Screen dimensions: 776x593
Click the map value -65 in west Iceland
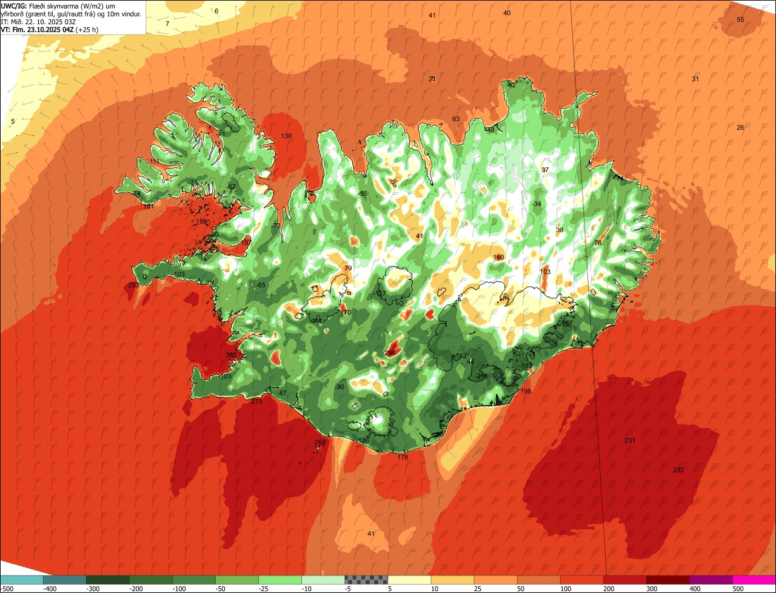(260, 285)
